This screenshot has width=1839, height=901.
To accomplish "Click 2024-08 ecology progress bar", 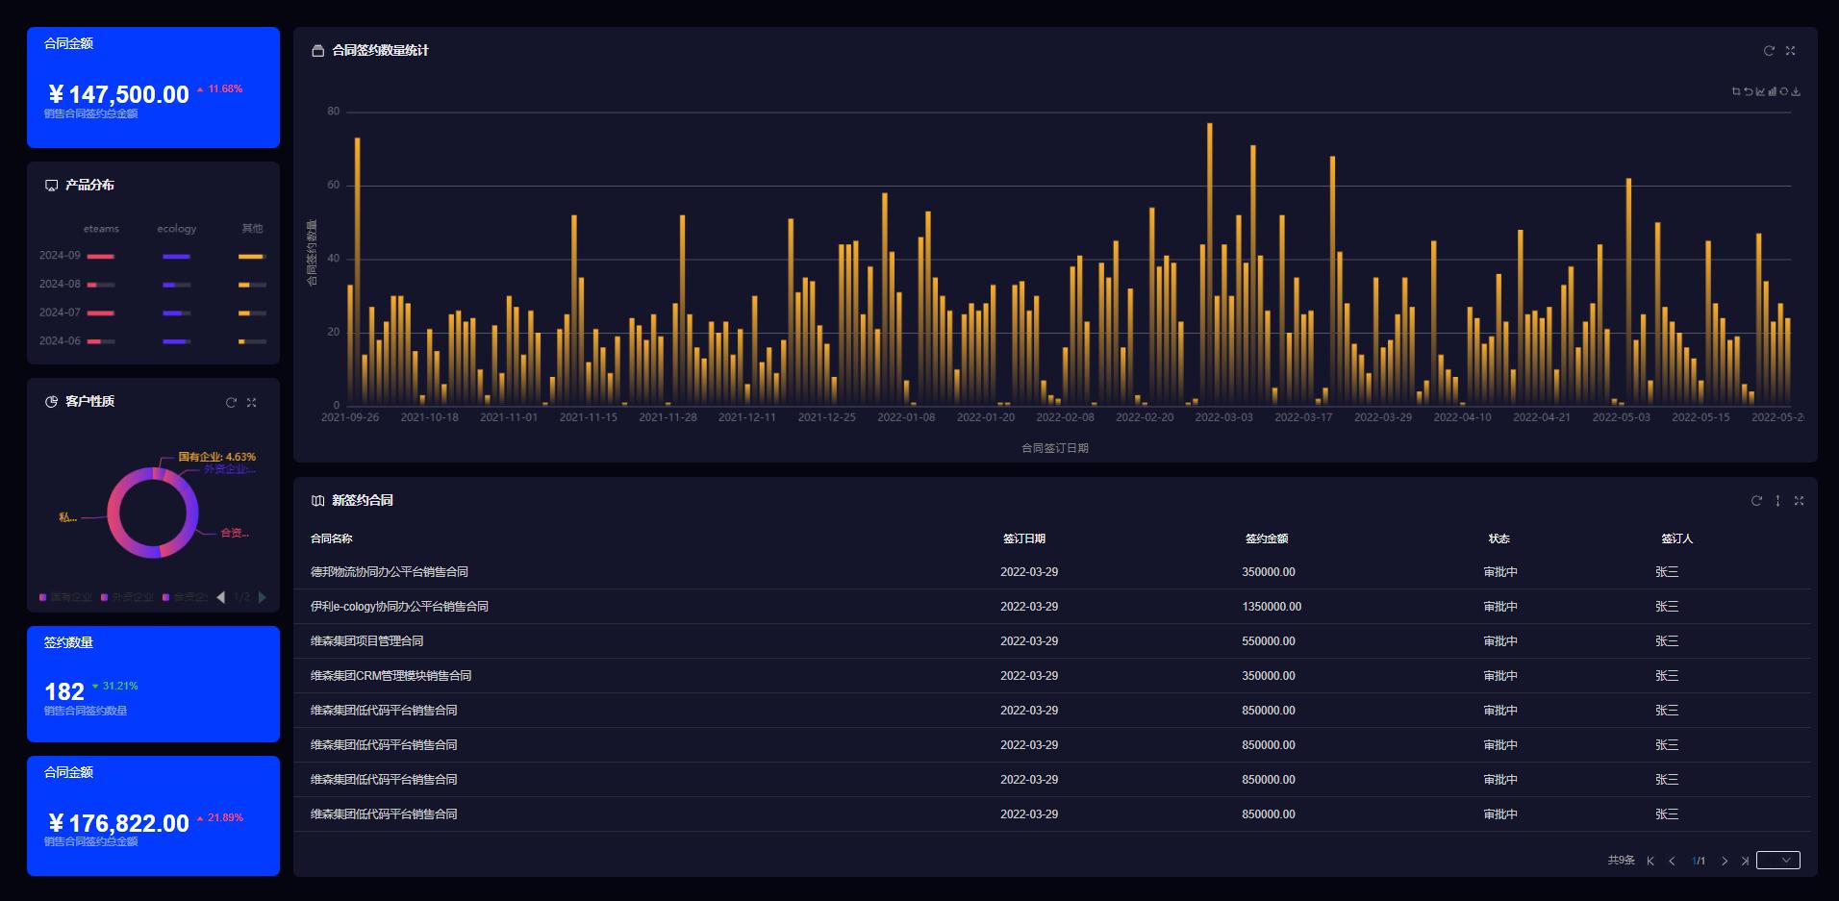I will click(176, 285).
